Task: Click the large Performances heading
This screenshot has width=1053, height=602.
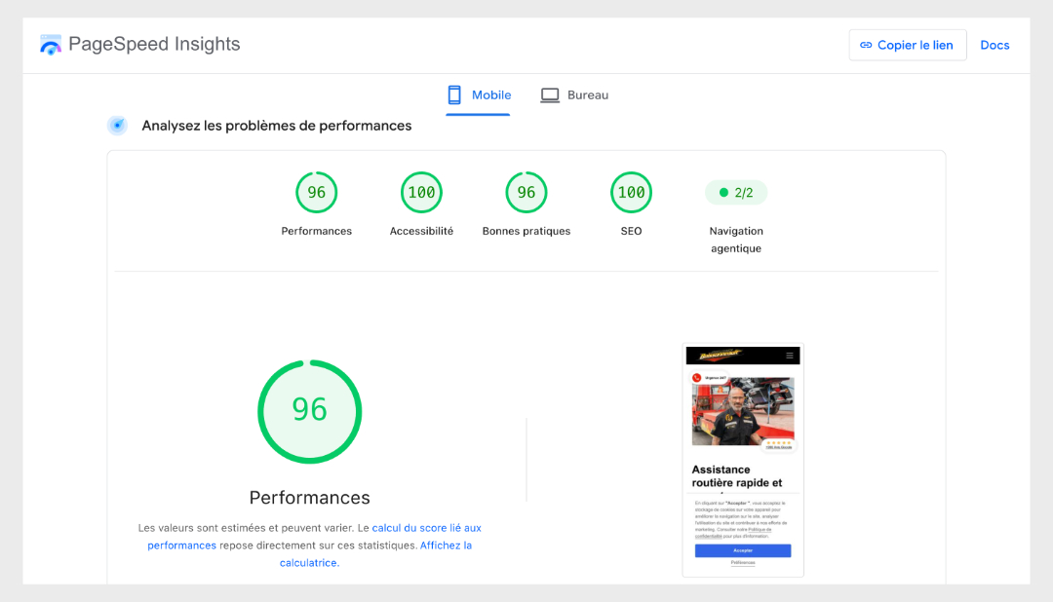Action: pos(310,498)
